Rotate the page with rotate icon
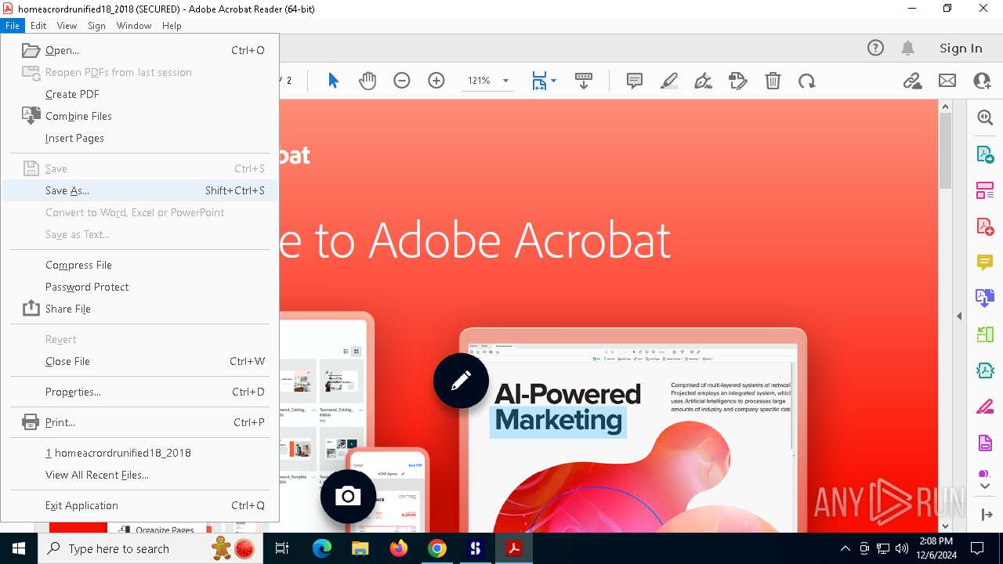 click(x=807, y=81)
